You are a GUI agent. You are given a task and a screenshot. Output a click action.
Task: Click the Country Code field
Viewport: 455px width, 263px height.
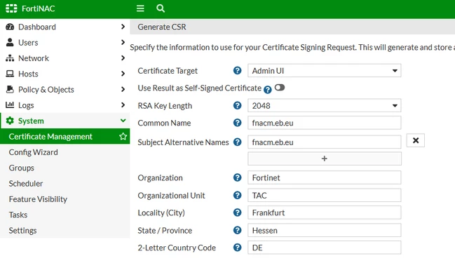[325, 248]
